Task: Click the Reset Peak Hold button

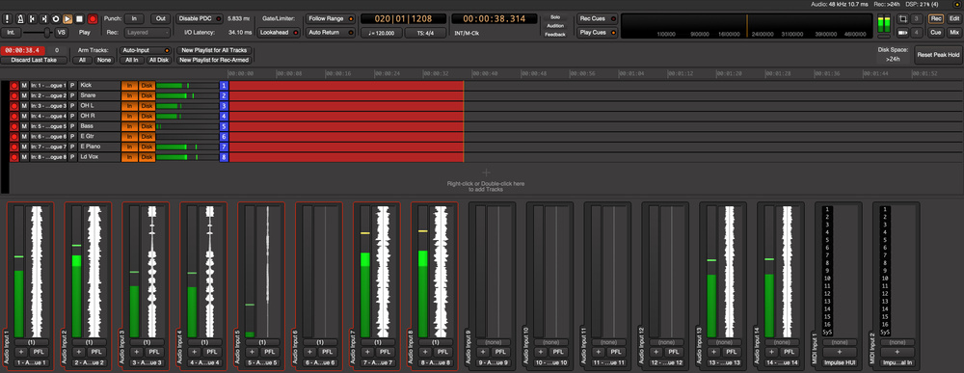Action: pyautogui.click(x=938, y=55)
